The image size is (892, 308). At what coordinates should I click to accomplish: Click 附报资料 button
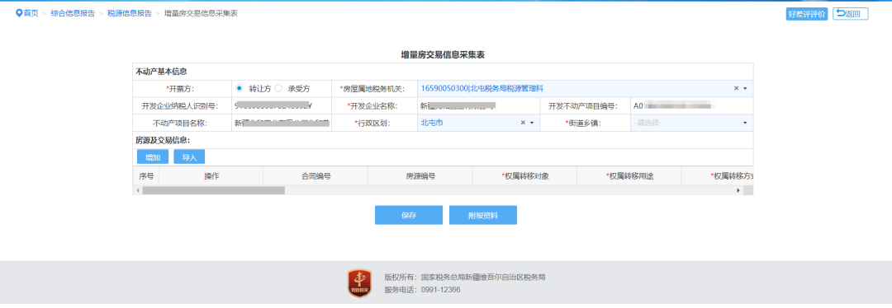[483, 215]
